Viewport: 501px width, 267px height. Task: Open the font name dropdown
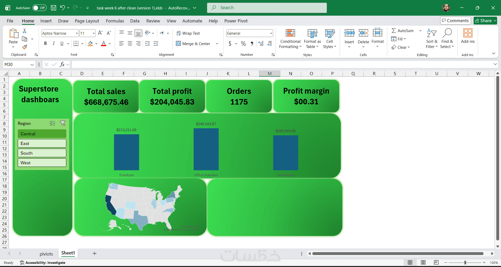77,33
